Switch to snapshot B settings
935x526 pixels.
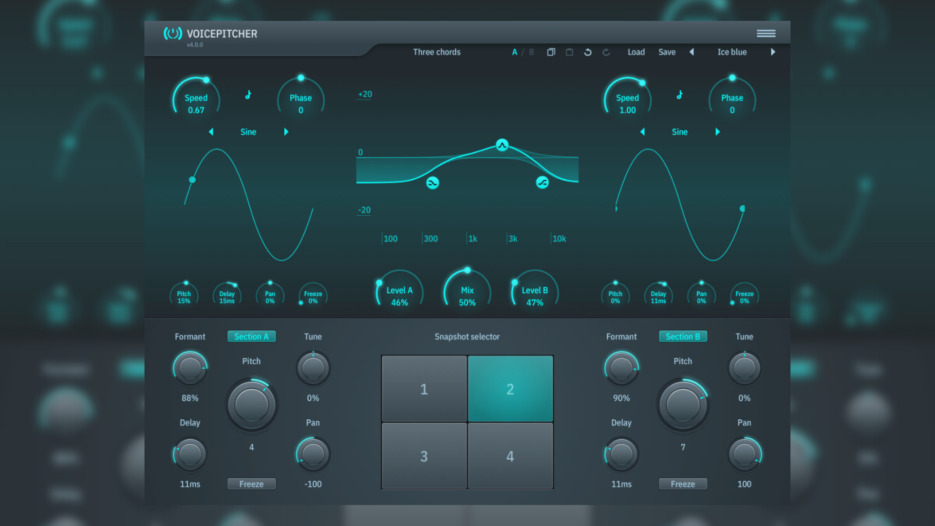[531, 52]
